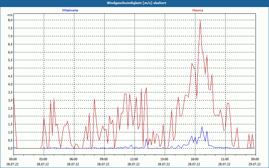The width and height of the screenshot is (269, 168).
Task: Click the 'Windgeschwindigkeit [m/s] skaliert' chart title
Action: 137,3
